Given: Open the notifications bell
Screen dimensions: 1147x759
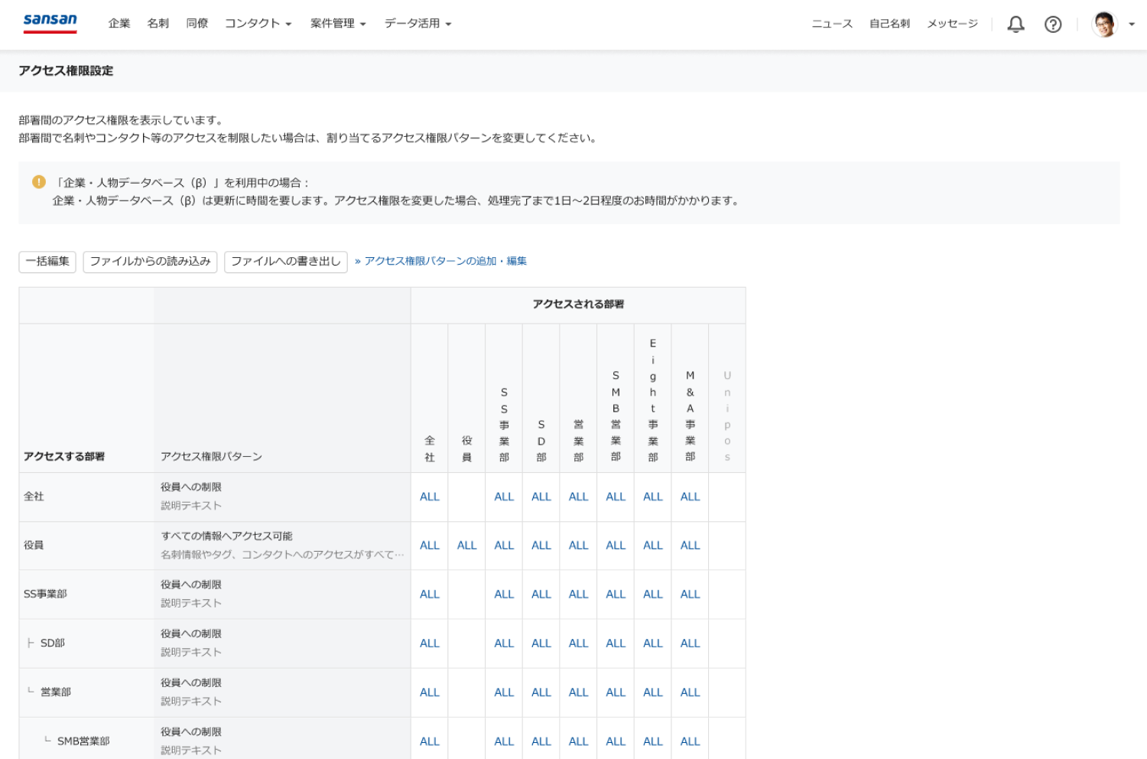Looking at the screenshot, I should pos(1015,24).
